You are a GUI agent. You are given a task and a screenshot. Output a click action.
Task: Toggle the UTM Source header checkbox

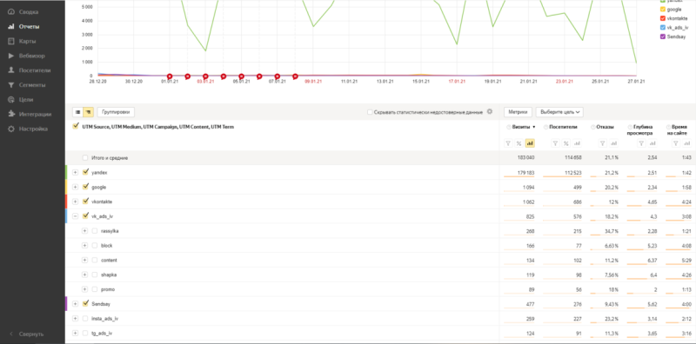click(76, 126)
